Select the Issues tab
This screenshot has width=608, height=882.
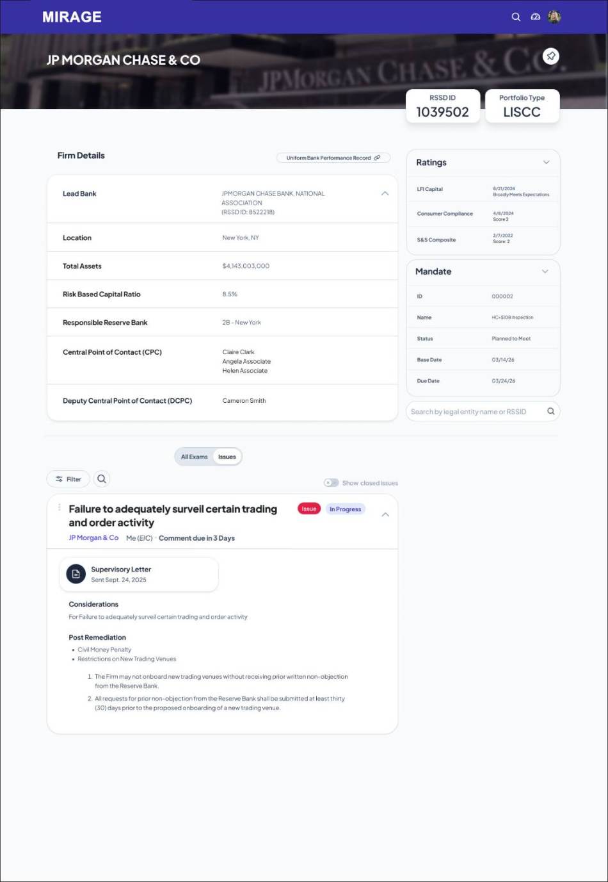227,457
